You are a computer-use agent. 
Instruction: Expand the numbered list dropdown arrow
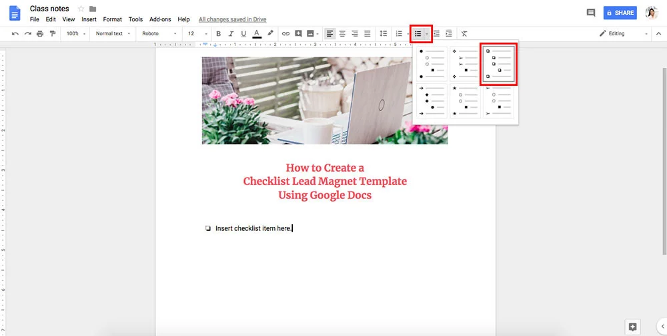[x=408, y=33]
